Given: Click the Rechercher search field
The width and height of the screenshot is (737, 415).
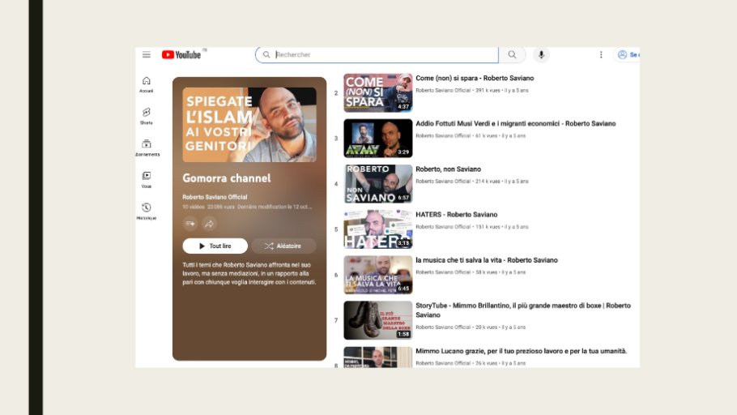Looking at the screenshot, I should coord(377,54).
